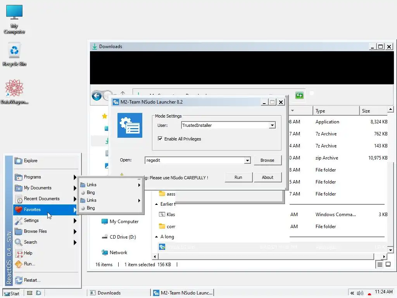Open the User dropdown showing TrustedInstaller
The height and width of the screenshot is (298, 397).
272,125
